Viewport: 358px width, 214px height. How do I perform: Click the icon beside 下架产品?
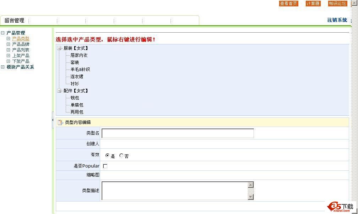click(x=8, y=61)
